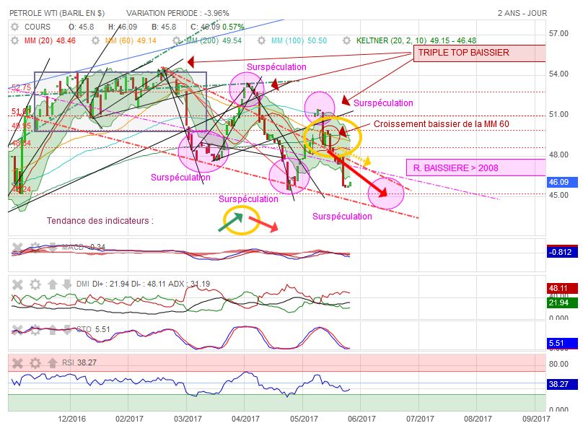Open settings gear for MM (200)
The width and height of the screenshot is (583, 431).
coord(177,40)
